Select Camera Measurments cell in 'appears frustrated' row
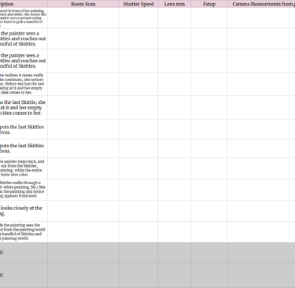Viewport: 295px width, 288px height. tap(261, 190)
